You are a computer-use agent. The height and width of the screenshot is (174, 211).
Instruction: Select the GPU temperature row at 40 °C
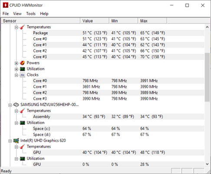pyautogui.click(x=118, y=152)
